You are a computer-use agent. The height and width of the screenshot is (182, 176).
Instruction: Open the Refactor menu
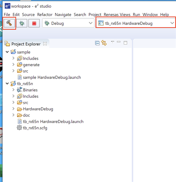click(x=45, y=15)
